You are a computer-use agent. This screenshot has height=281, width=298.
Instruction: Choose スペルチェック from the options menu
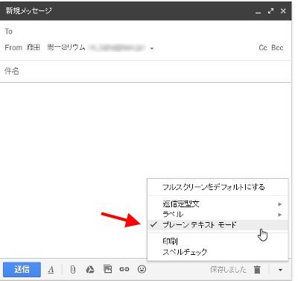point(218,252)
